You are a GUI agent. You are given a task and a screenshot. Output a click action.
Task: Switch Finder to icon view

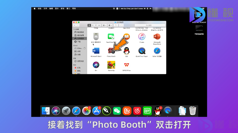[89, 25]
